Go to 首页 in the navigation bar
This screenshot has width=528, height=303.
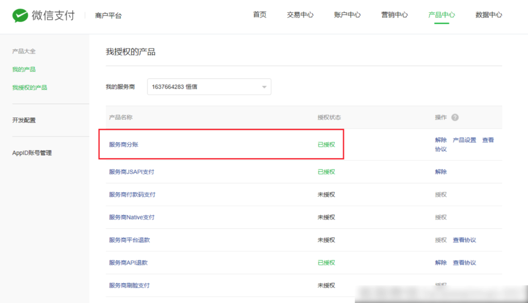point(259,15)
